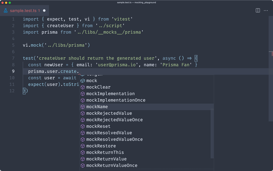Select mockName from the completion list
Image resolution: width=273 pixels, height=171 pixels.
coord(97,107)
